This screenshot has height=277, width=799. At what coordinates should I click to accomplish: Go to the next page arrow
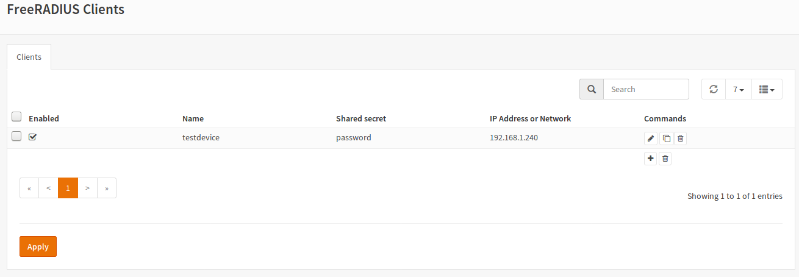pyautogui.click(x=88, y=188)
